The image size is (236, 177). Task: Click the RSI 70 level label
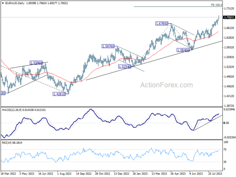click(x=225, y=149)
